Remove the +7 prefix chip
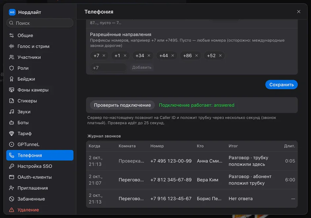 point(104,55)
